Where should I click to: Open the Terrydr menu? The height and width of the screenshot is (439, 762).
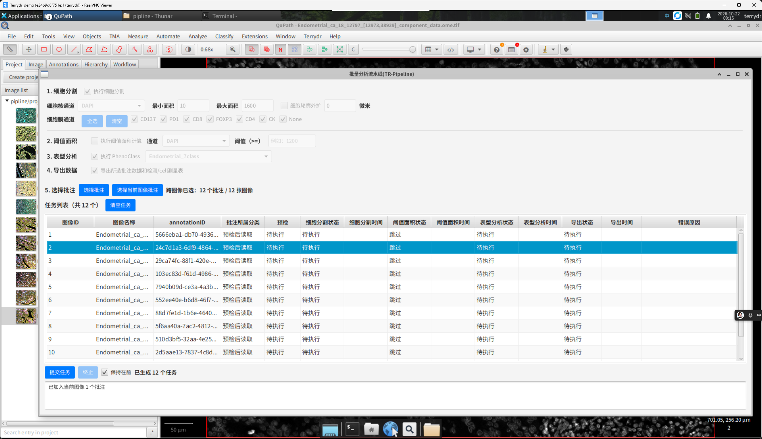point(312,36)
